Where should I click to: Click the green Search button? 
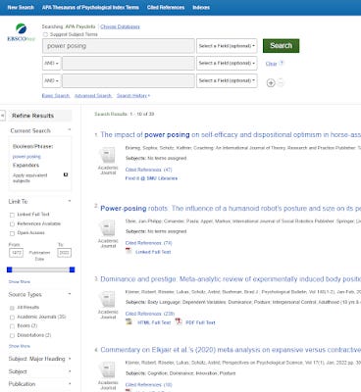pos(281,46)
